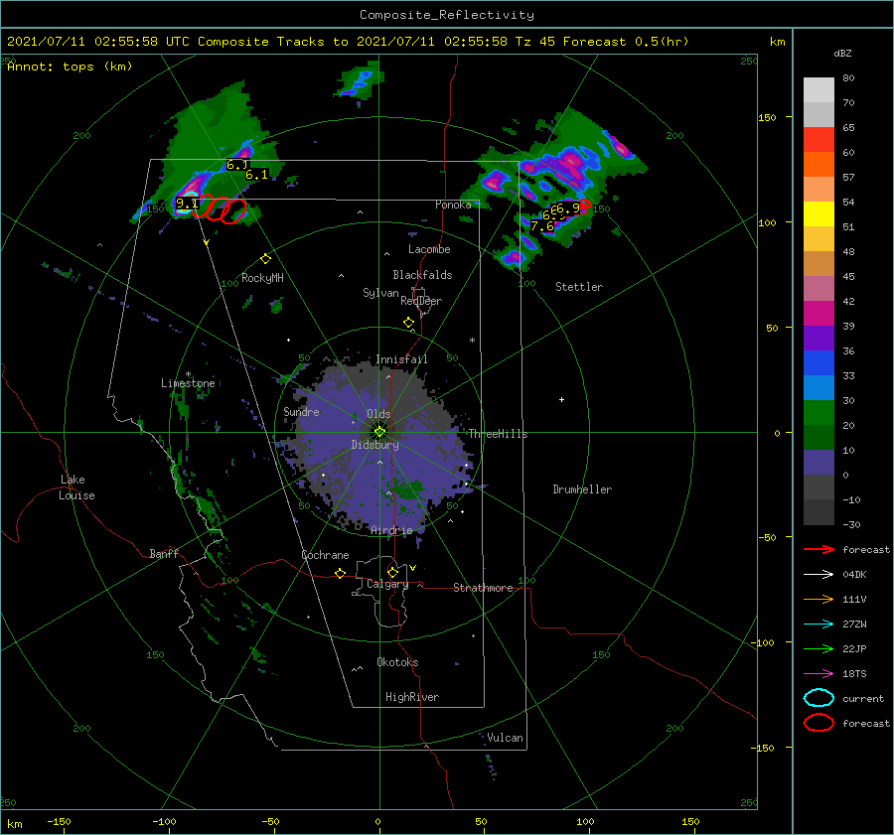
Task: Click the green 30 dBZ color swatch
Action: pyautogui.click(x=819, y=412)
